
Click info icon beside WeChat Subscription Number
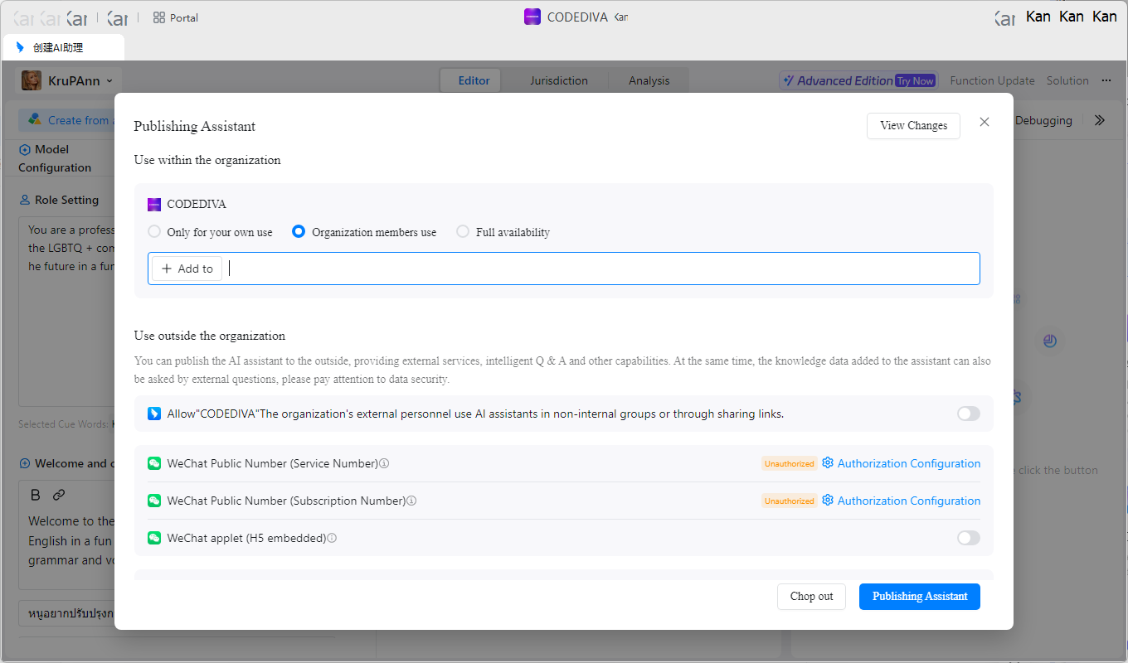coord(411,501)
